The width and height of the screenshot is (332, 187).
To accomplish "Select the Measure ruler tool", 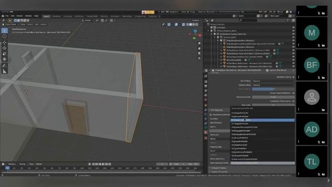I will coord(5,71).
